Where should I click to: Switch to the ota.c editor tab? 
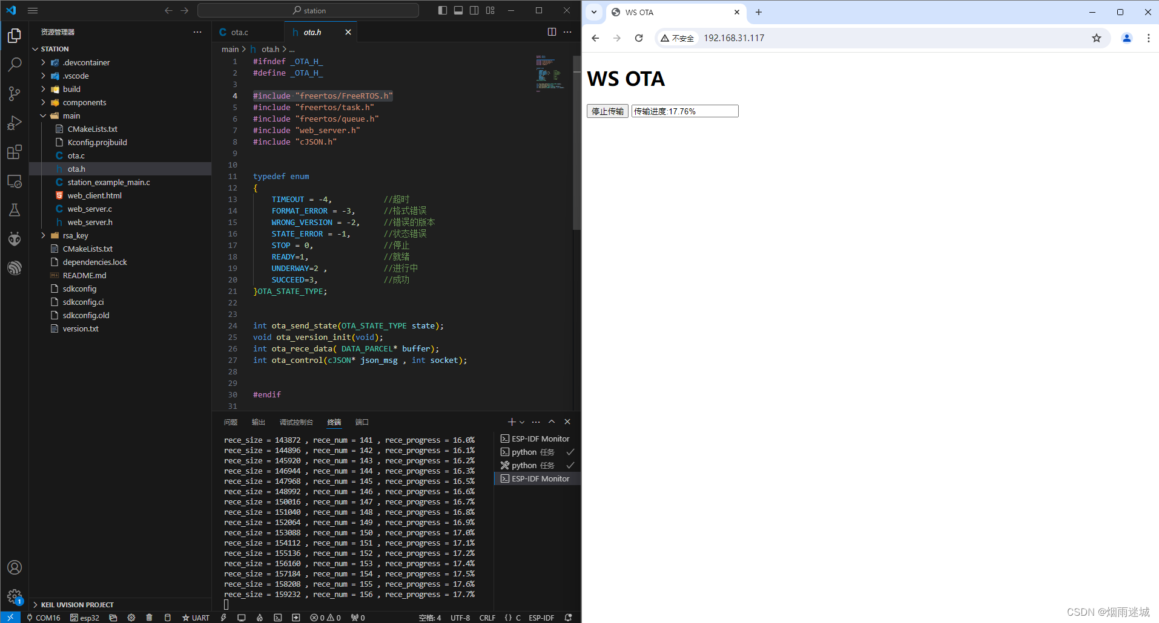tap(239, 32)
